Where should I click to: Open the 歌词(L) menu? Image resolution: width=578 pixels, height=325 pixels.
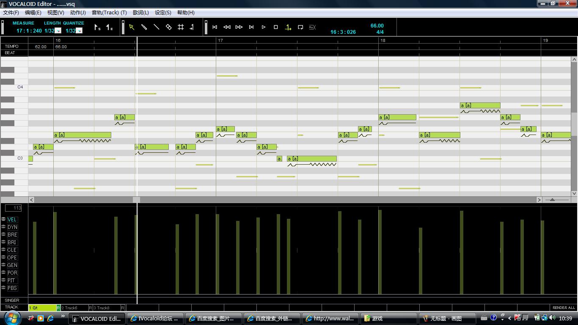pos(141,13)
